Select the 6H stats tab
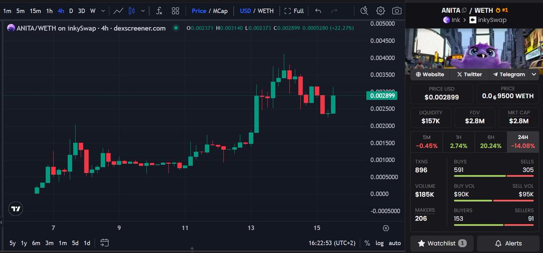Screen dimensions: 543x253 [491, 141]
